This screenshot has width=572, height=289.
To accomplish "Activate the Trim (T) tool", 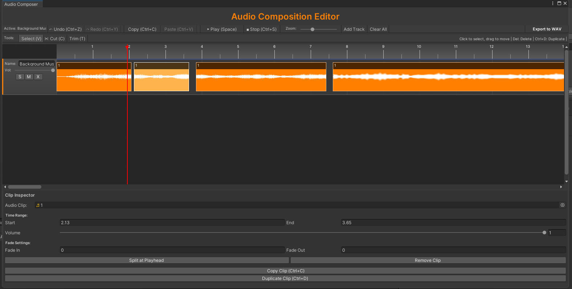I will (x=77, y=39).
